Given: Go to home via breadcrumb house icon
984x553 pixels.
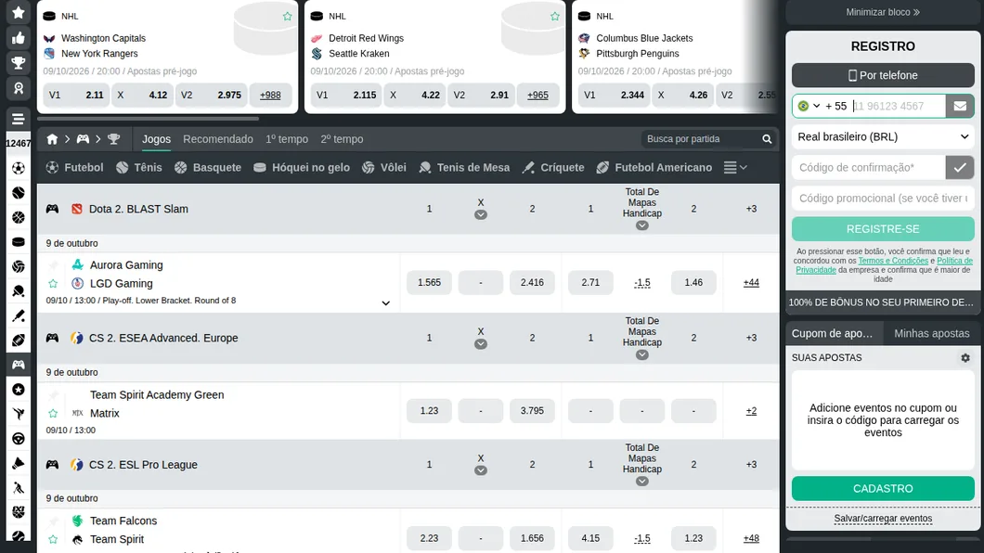Looking at the screenshot, I should (52, 139).
